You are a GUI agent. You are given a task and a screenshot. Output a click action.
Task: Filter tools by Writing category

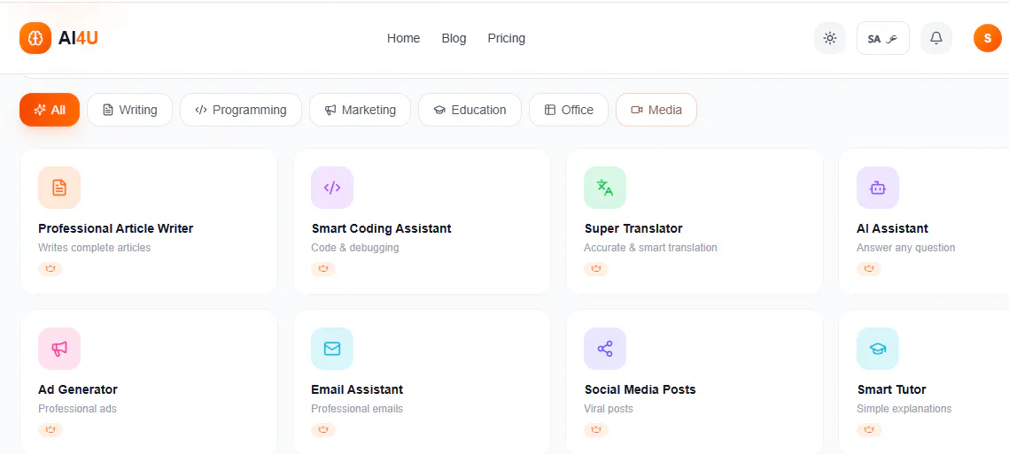130,110
